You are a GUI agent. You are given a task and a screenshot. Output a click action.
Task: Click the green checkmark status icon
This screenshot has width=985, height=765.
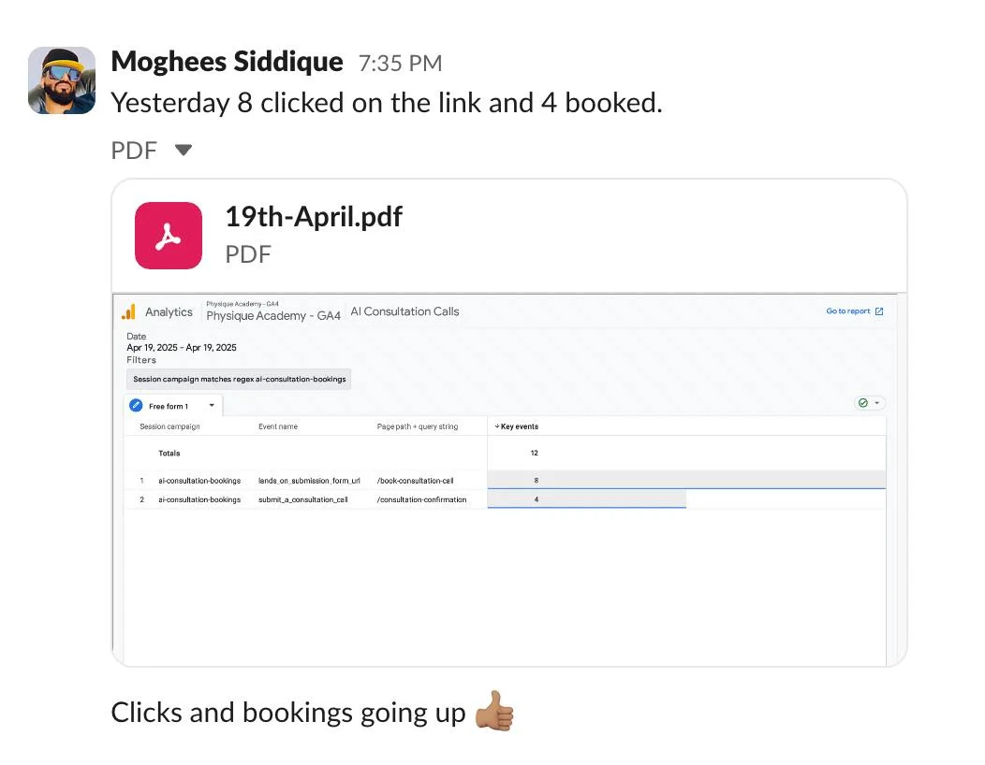pos(862,402)
